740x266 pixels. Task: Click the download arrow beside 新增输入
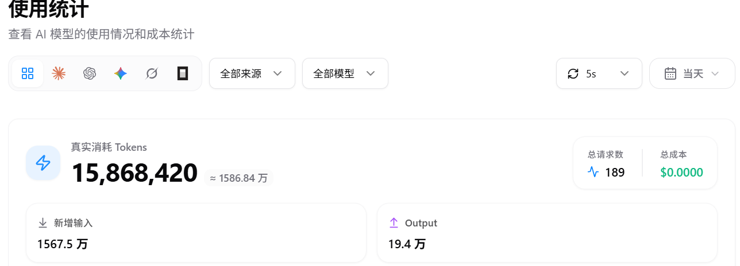coord(43,223)
